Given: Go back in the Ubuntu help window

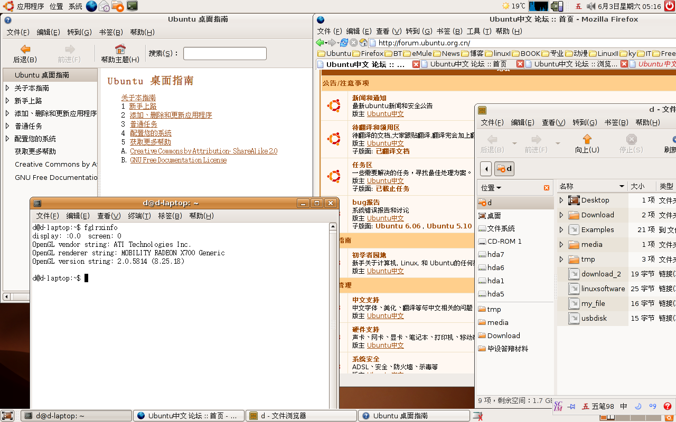Looking at the screenshot, I should [x=25, y=54].
